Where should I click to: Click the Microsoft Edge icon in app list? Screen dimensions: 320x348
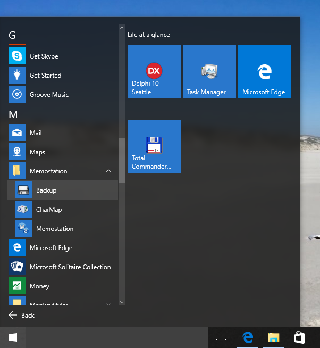[17, 247]
